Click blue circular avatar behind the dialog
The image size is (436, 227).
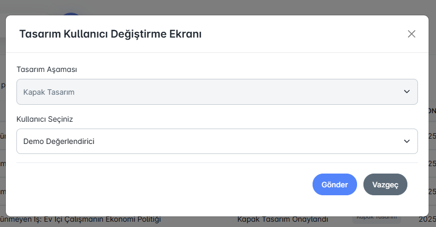(x=71, y=13)
